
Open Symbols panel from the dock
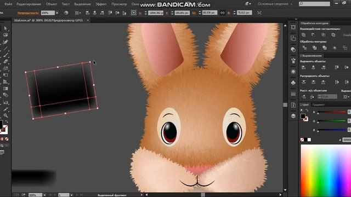click(293, 83)
